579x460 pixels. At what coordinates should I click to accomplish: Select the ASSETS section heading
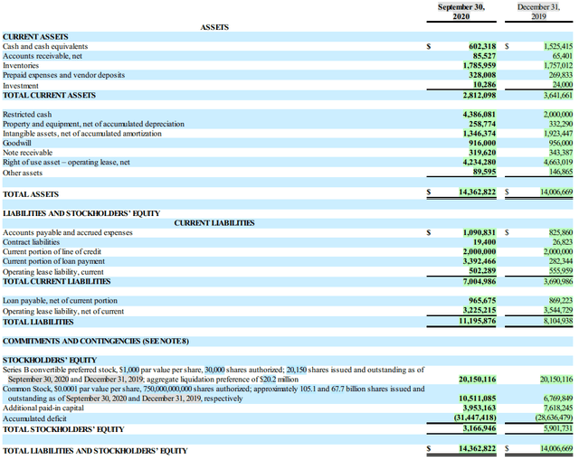click(x=214, y=27)
